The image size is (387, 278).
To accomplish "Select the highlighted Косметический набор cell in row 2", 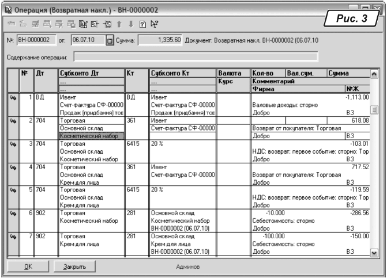I will click(x=91, y=136).
